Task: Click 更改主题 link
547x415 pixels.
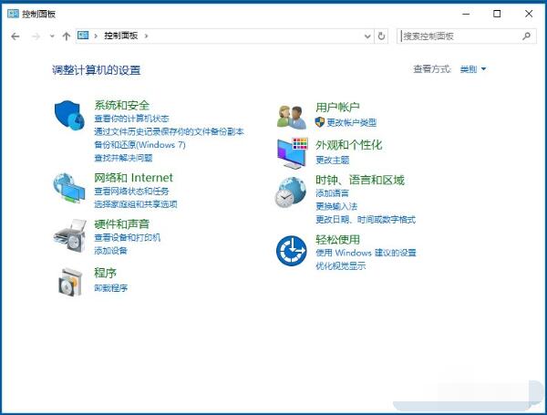Action: [333, 161]
